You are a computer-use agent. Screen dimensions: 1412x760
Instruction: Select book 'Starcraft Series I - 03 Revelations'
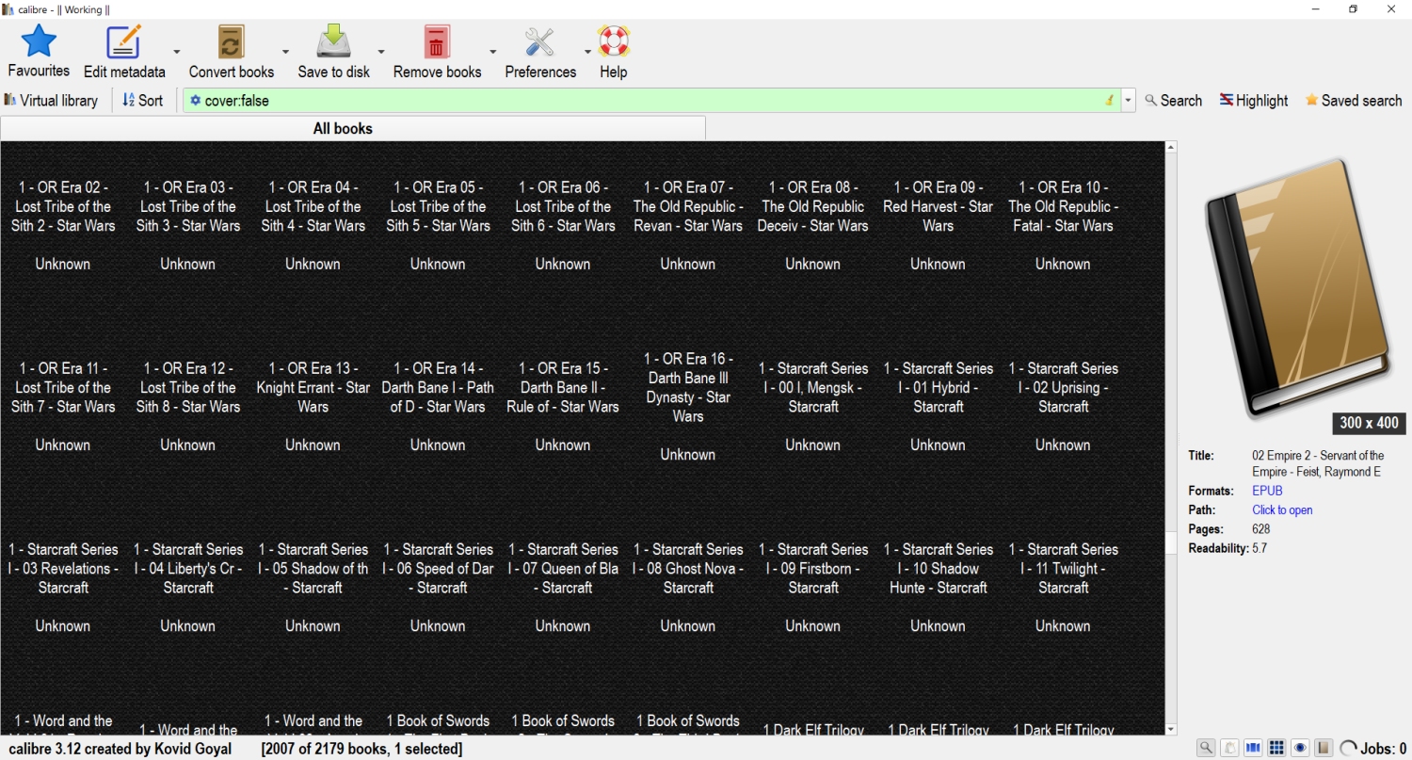pos(63,587)
